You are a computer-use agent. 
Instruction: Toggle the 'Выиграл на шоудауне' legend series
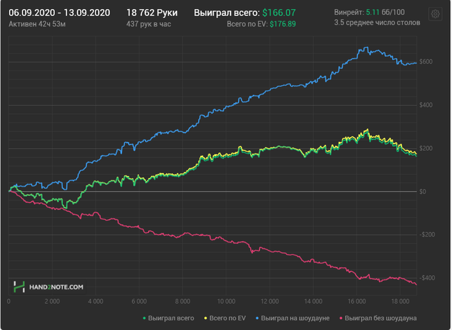click(293, 318)
